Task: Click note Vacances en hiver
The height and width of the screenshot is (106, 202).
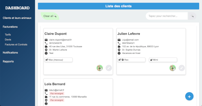Action: (131, 53)
